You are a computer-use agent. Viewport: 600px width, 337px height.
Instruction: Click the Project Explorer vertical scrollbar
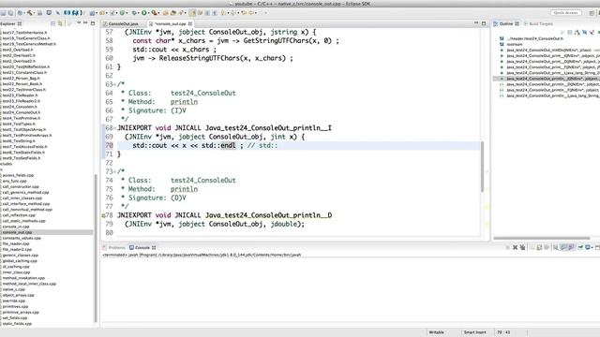click(x=96, y=248)
